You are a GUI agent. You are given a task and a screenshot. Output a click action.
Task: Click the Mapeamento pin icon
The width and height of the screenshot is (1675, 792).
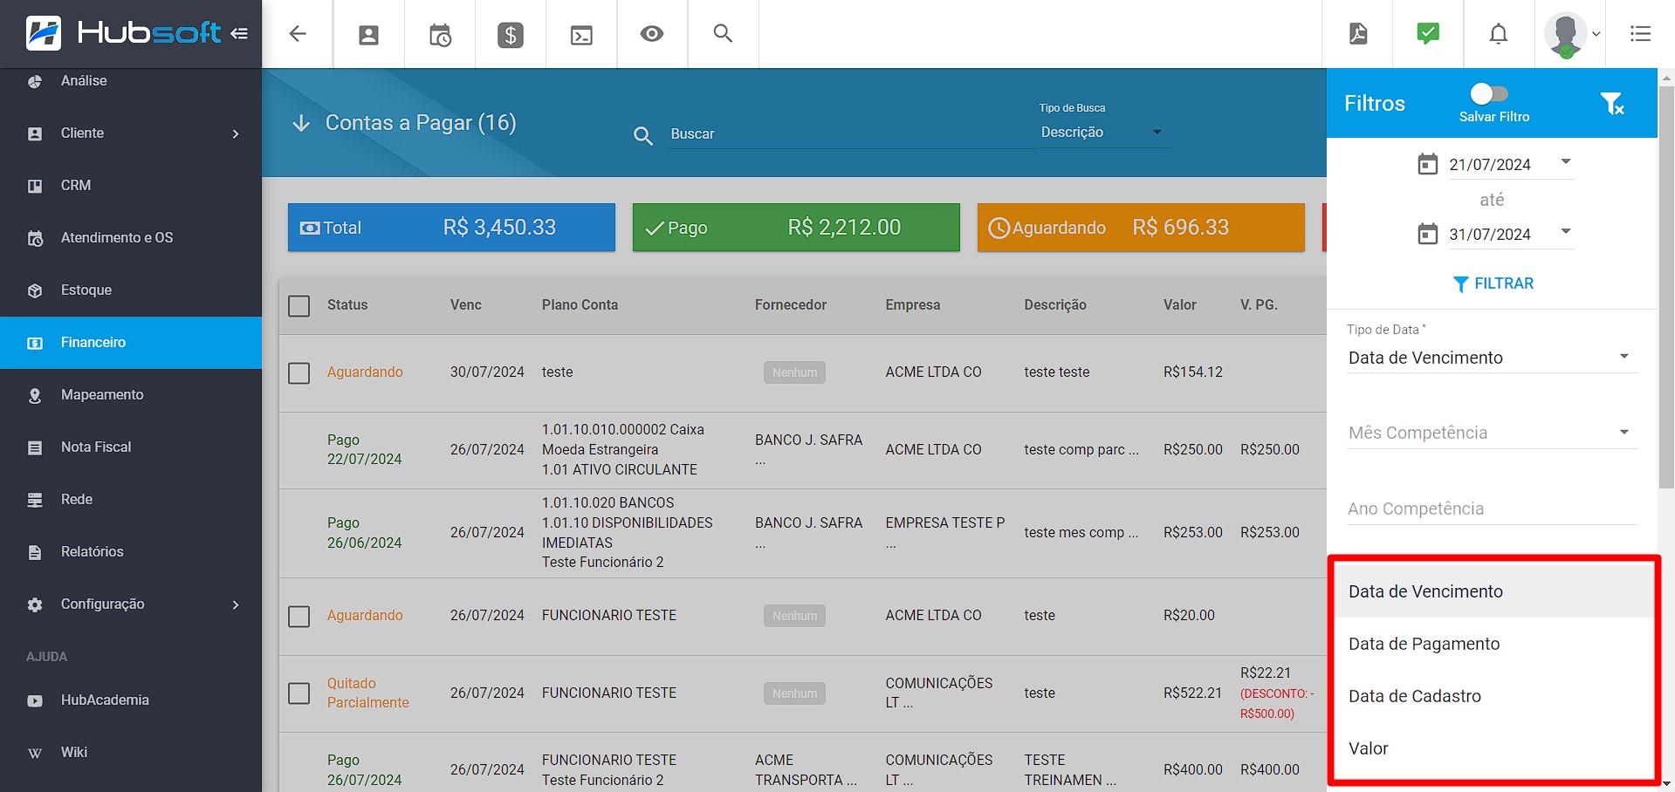[x=35, y=395]
